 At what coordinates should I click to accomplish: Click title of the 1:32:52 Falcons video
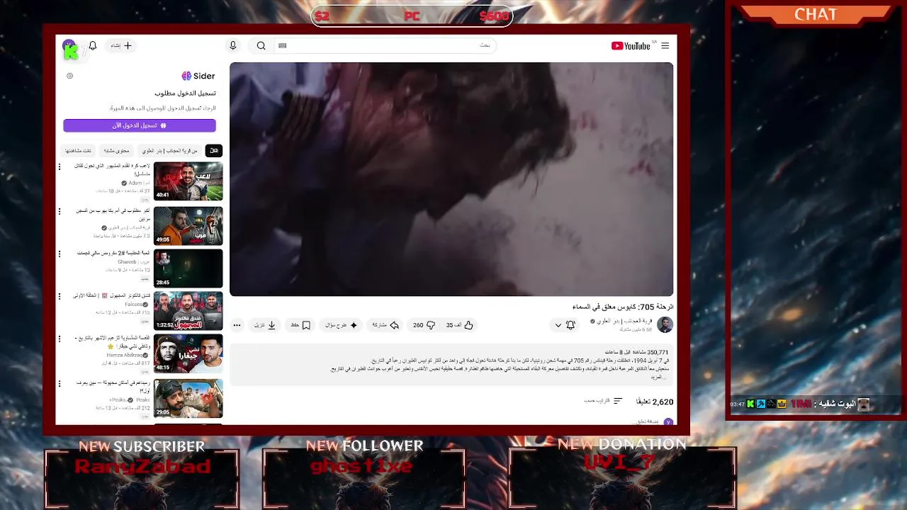point(112,295)
